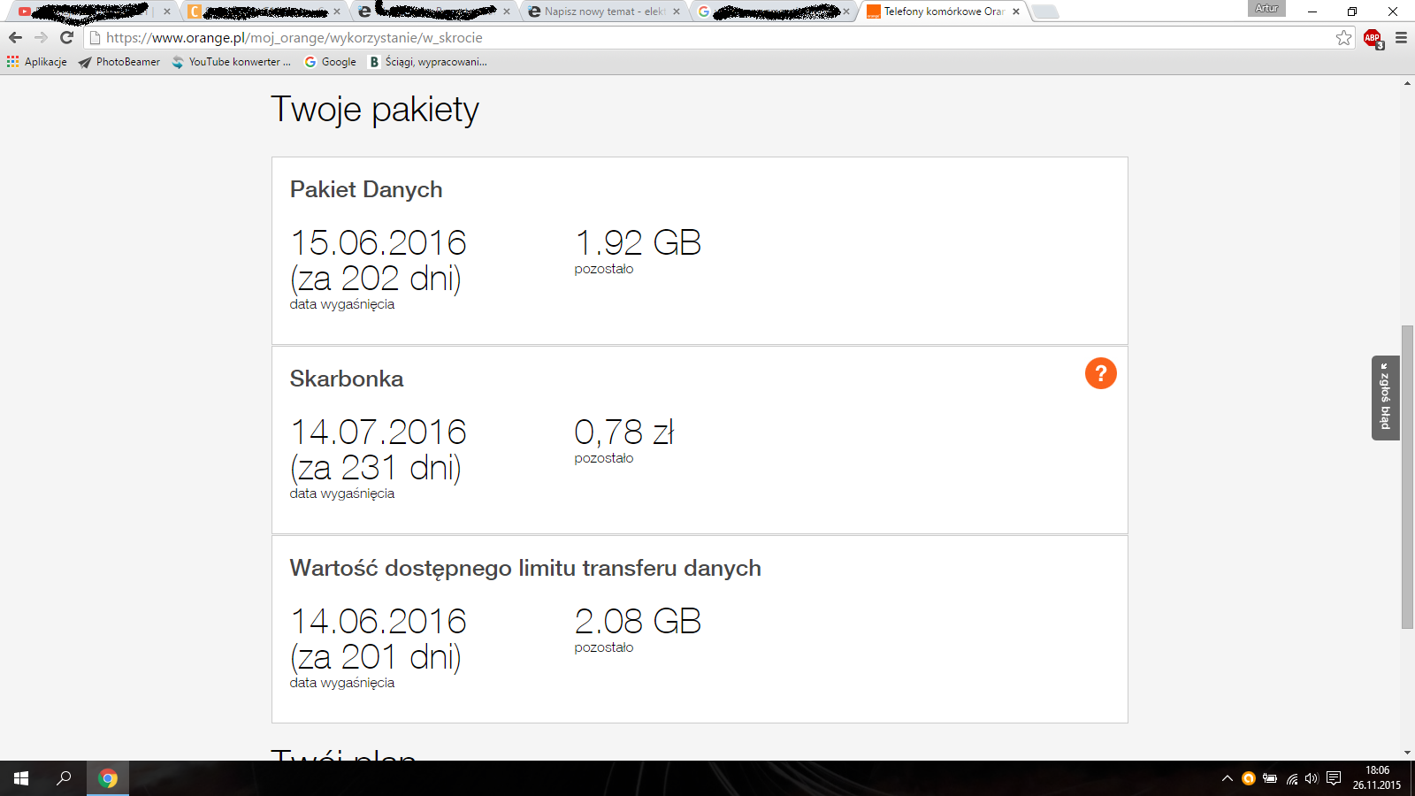Open the PhotoBeamer bookmark

(119, 62)
